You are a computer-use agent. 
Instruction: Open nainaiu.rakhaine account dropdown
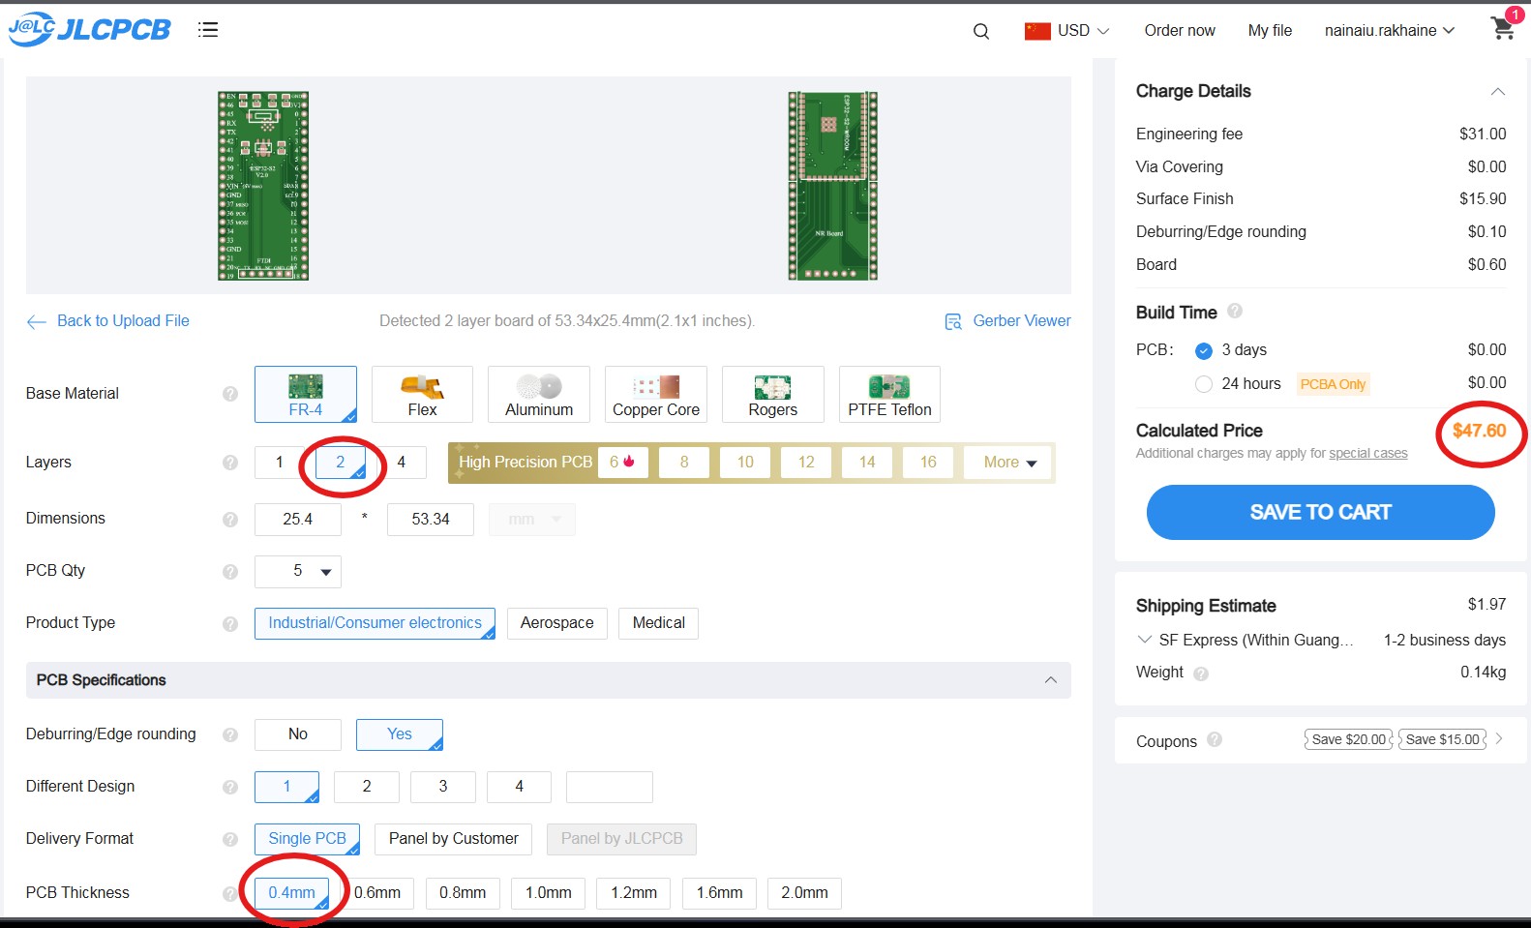[x=1390, y=31]
